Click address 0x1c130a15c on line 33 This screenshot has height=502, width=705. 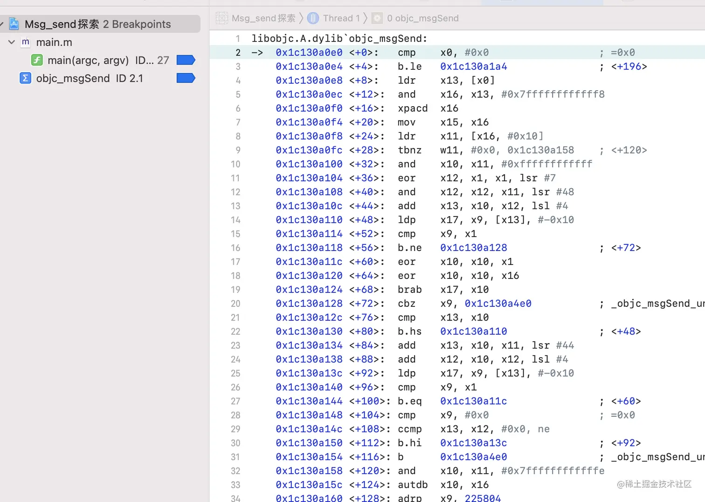[309, 485]
